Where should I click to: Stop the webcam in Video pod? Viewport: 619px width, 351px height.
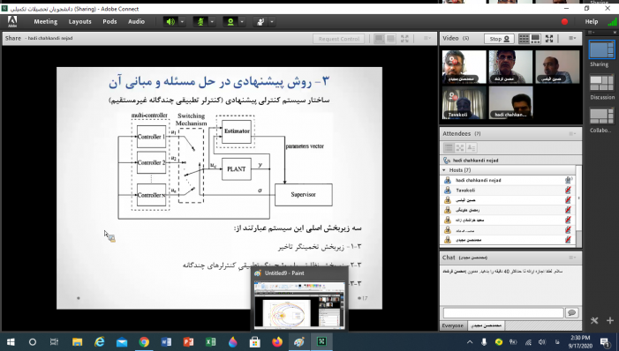pos(500,39)
